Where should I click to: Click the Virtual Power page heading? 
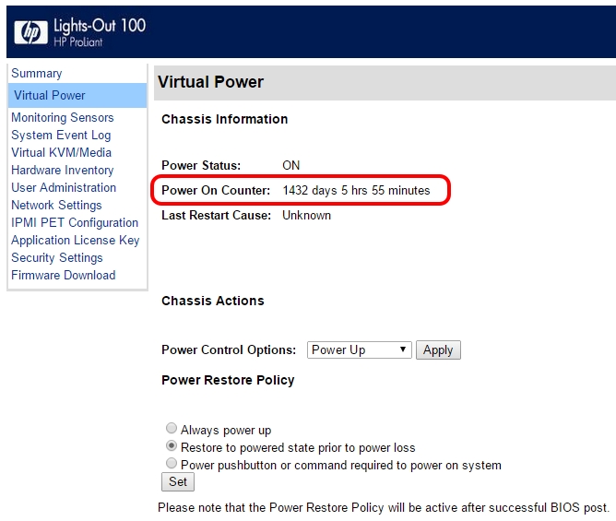pyautogui.click(x=210, y=82)
